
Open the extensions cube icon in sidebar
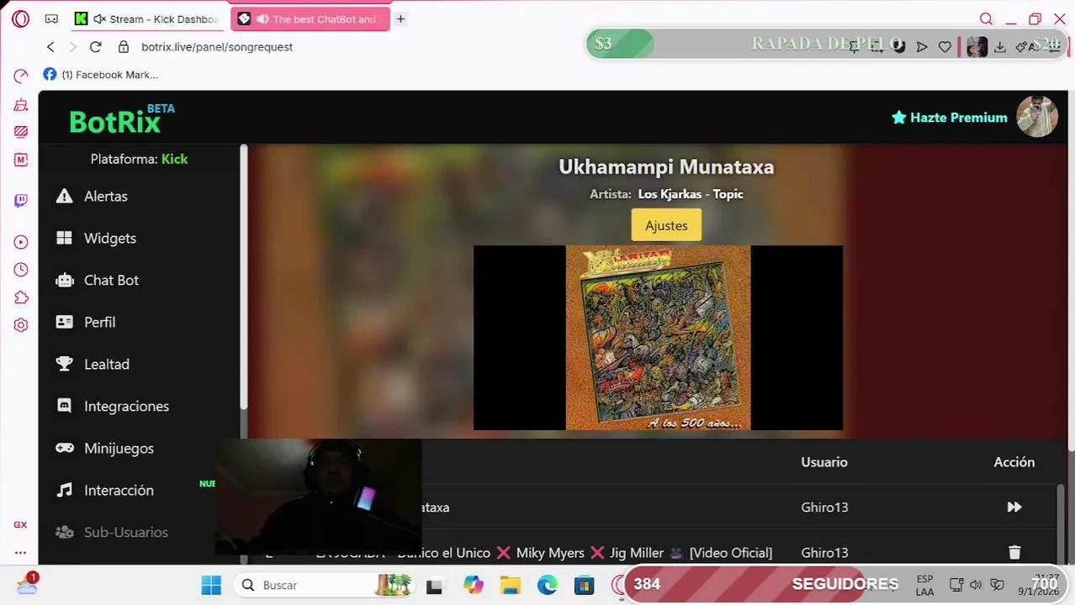coord(21,297)
